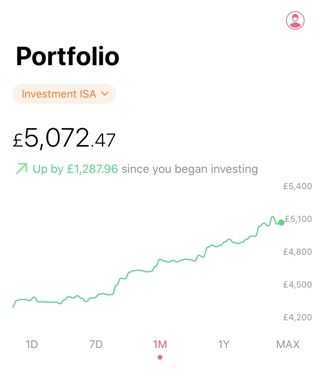Tap the green portfolio line chart
This screenshot has height=392, width=320.
(147, 262)
